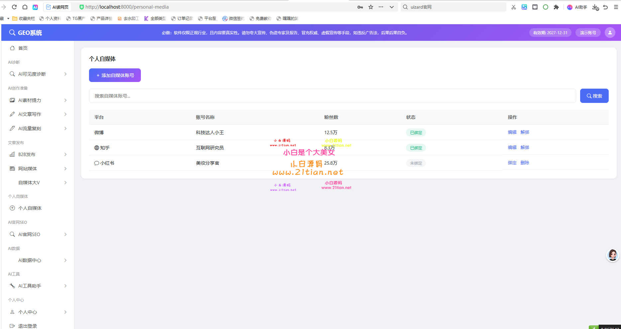Click the browser reload icon
Screen dimensions: 621x329
pyautogui.click(x=14, y=7)
